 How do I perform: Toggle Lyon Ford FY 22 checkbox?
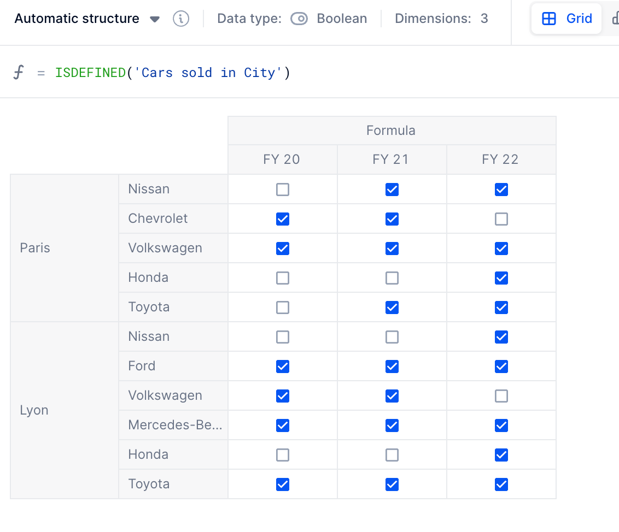(501, 367)
